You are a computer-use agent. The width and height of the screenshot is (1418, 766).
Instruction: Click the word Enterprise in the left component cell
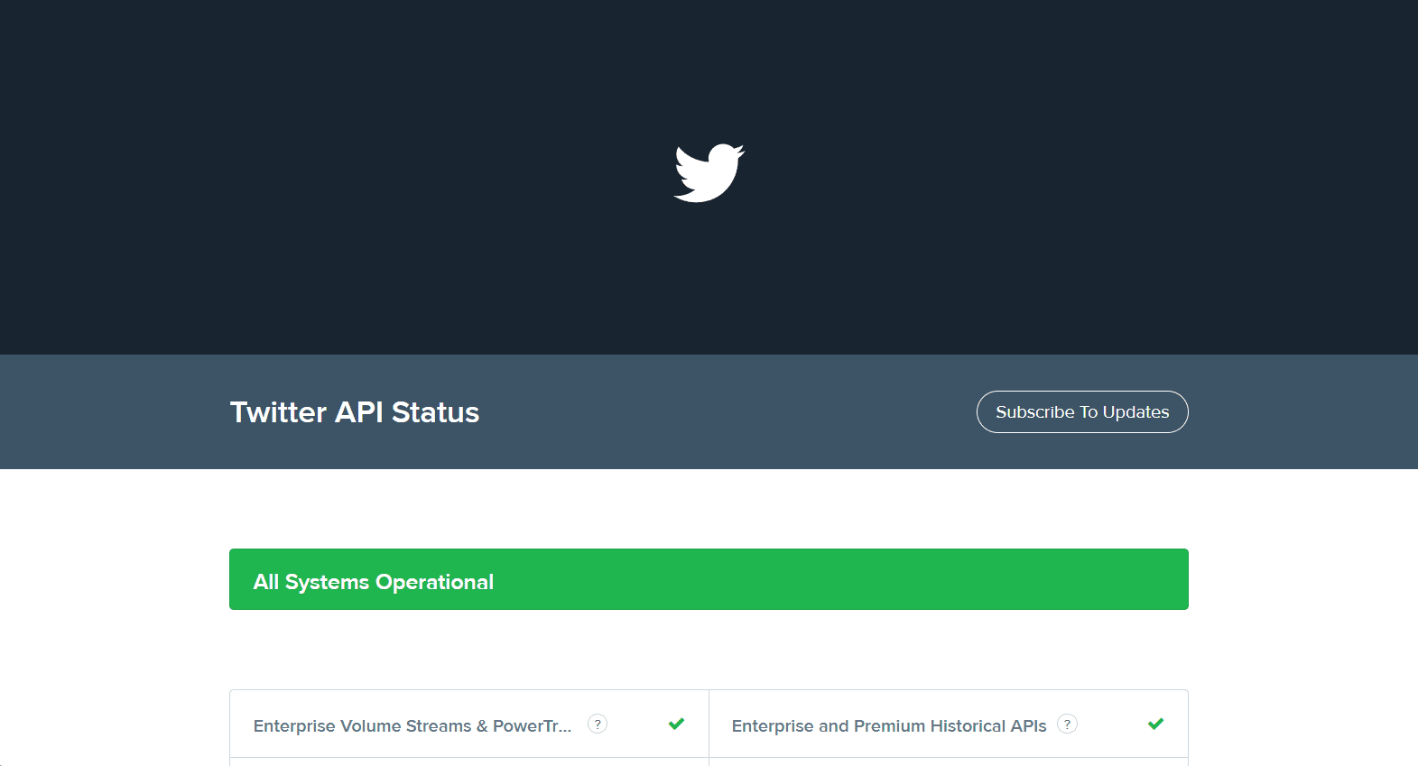point(294,726)
